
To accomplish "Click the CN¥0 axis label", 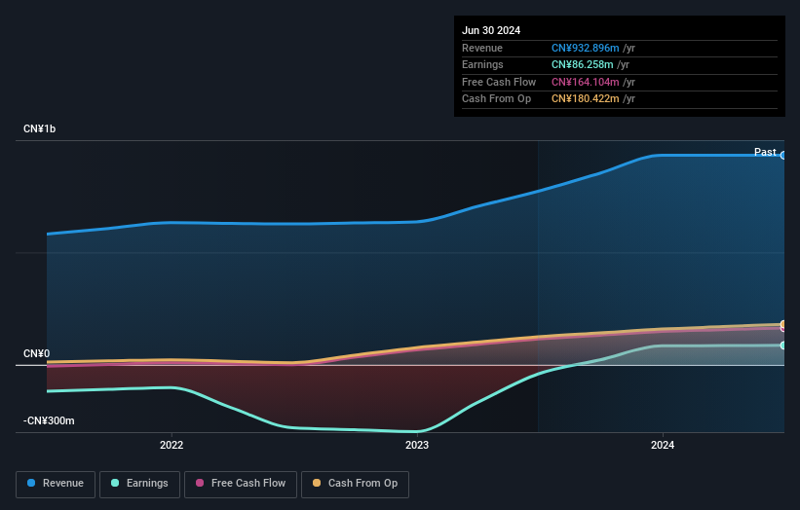I will click(x=36, y=353).
